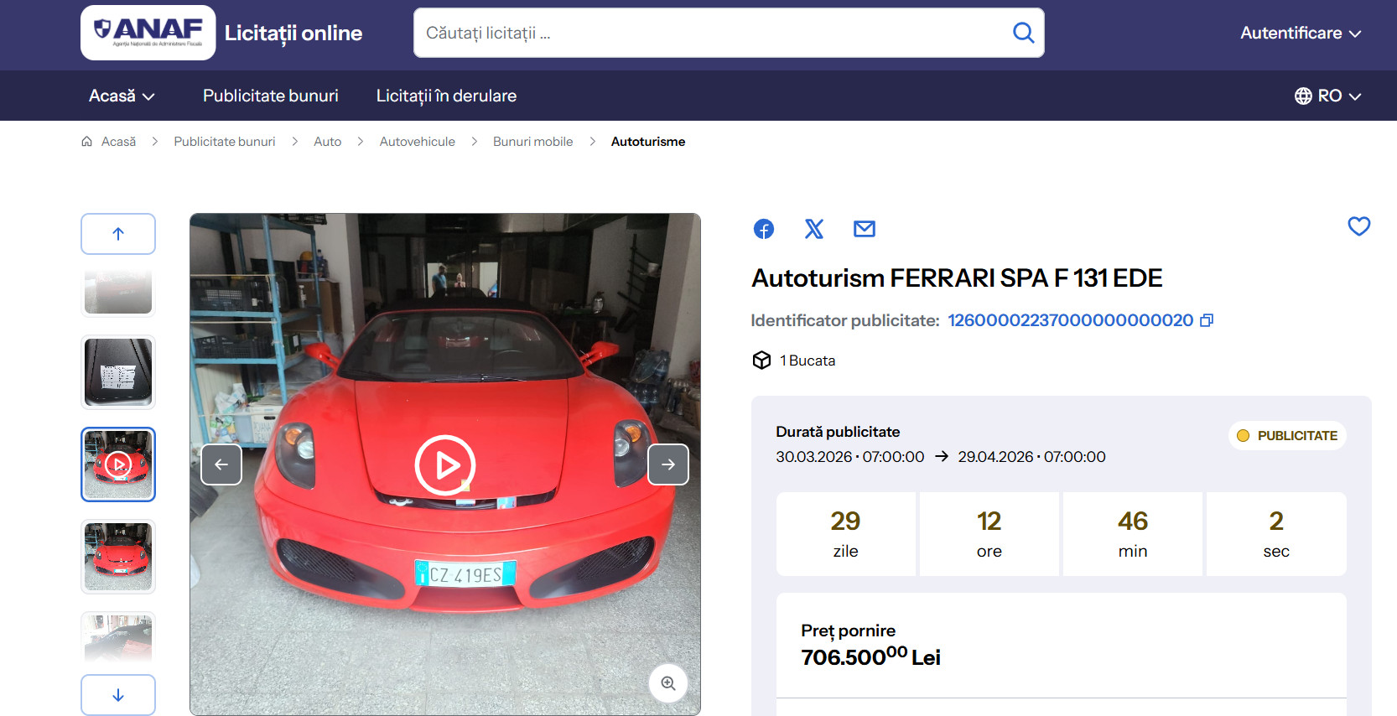Play the Ferrari video
Screen dimensions: 1397x716
click(444, 464)
